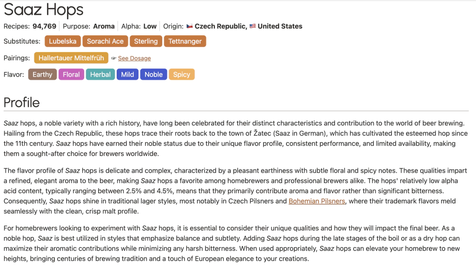Click the 94,769 recipes count

pos(44,26)
